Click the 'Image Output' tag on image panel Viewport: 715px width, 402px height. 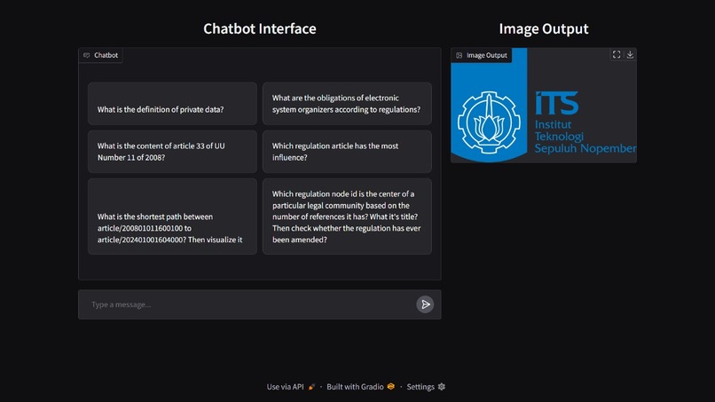point(482,55)
